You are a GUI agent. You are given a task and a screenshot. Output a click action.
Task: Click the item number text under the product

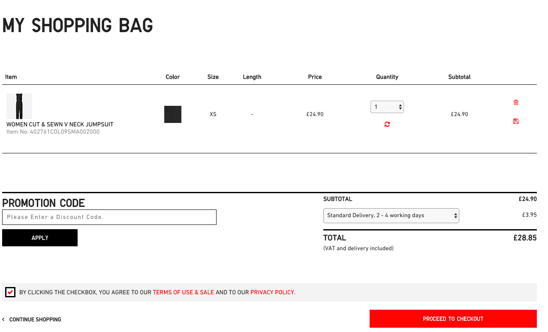click(x=53, y=132)
